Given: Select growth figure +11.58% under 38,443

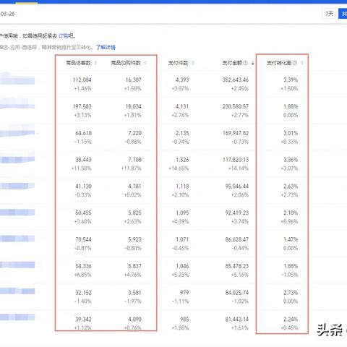Looking at the screenshot, I should pyautogui.click(x=81, y=168).
